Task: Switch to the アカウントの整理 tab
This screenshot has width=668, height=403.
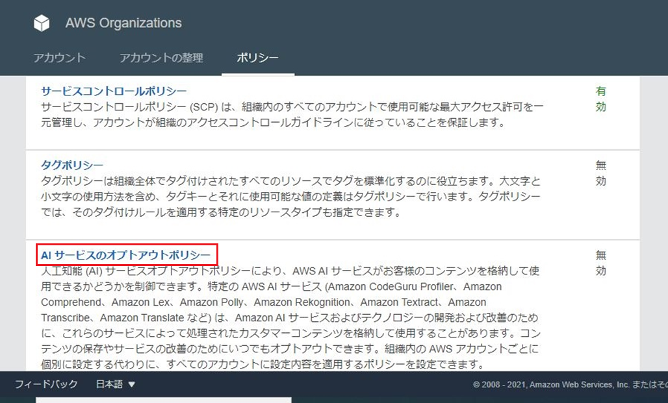Action: click(161, 58)
